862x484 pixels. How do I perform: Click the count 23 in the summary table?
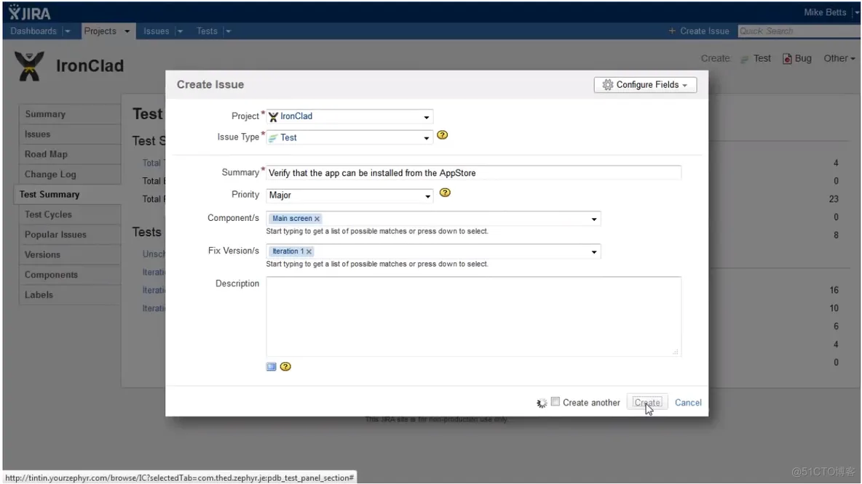[834, 199]
